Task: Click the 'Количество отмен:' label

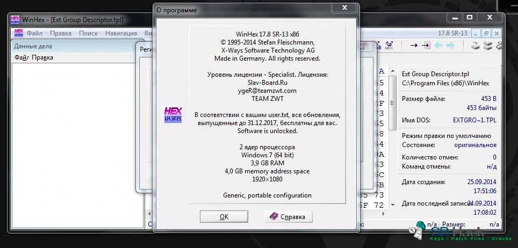Action: [430, 157]
